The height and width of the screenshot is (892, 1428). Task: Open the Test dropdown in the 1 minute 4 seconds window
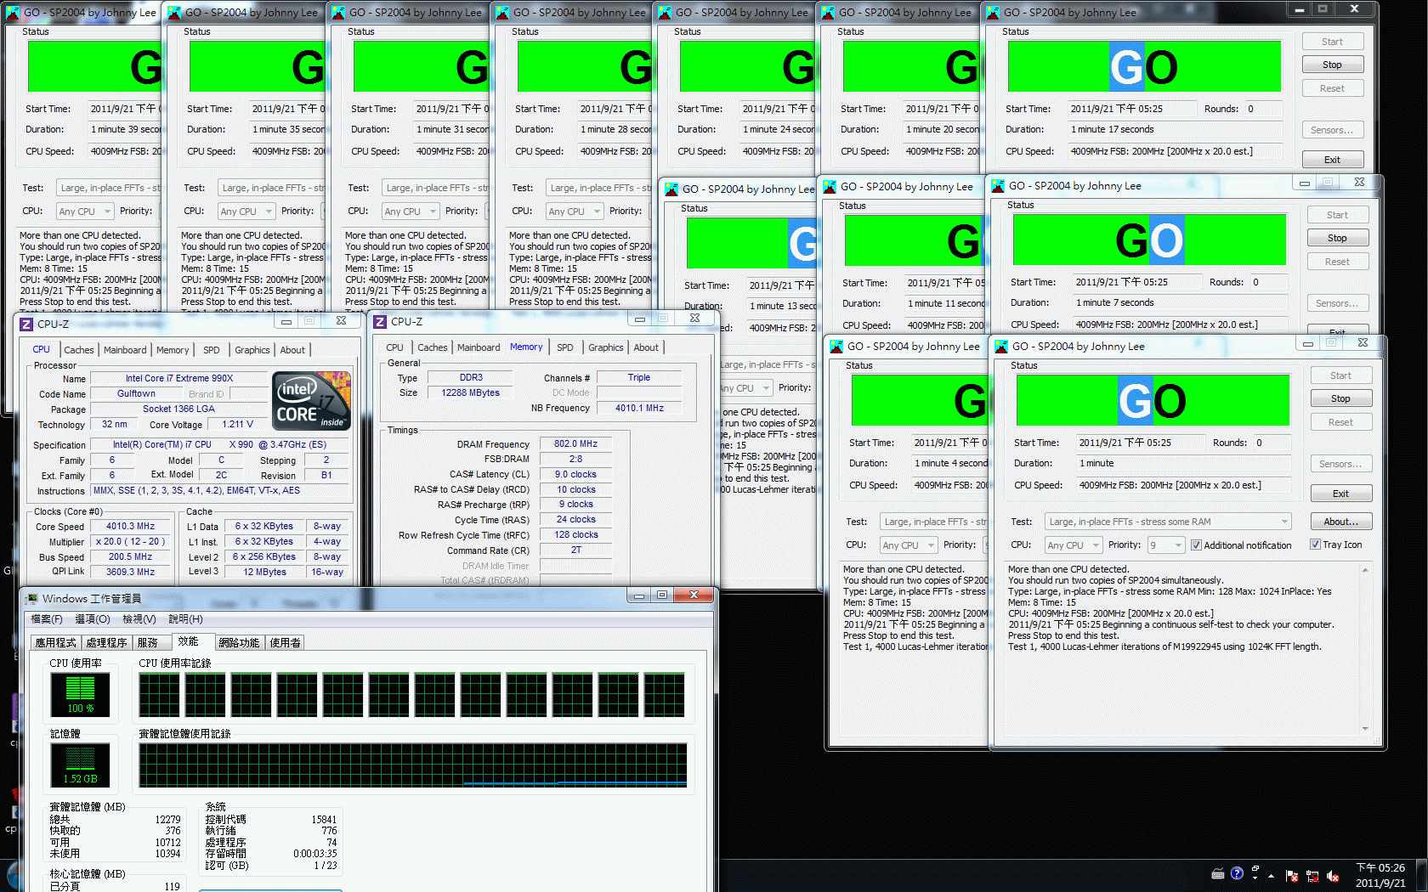tap(934, 522)
